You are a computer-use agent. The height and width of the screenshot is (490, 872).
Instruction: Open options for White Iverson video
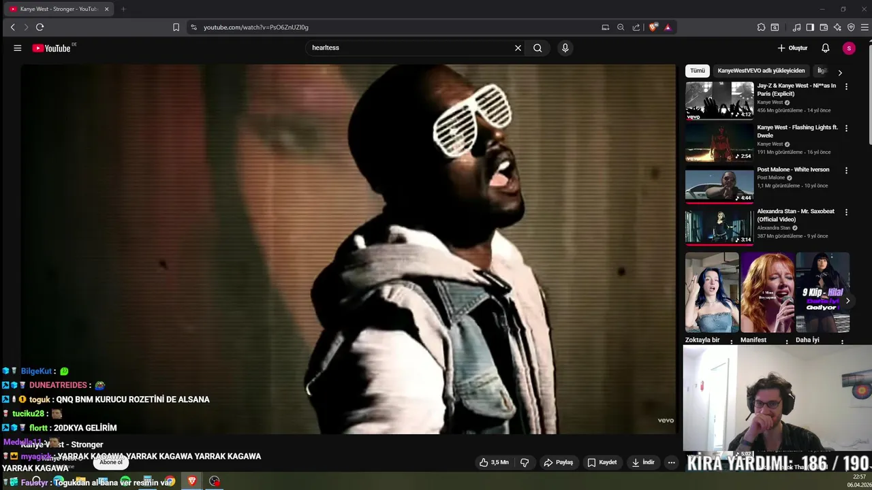point(846,170)
